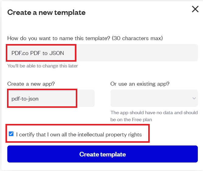This screenshot has height=171, width=203.
Task: Click the 'Or use an existing app?' label
Action: [140, 84]
